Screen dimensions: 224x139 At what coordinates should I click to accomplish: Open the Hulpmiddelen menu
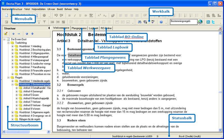[x=38, y=9]
